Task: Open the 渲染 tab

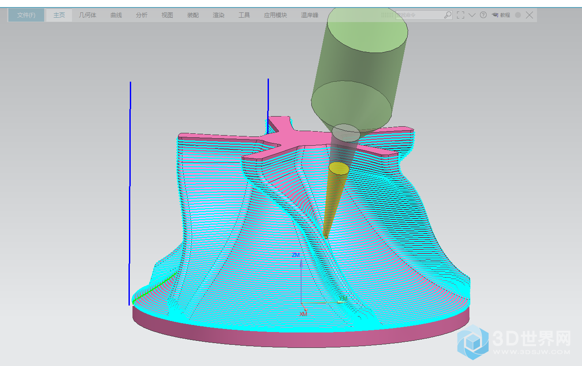Action: 219,15
